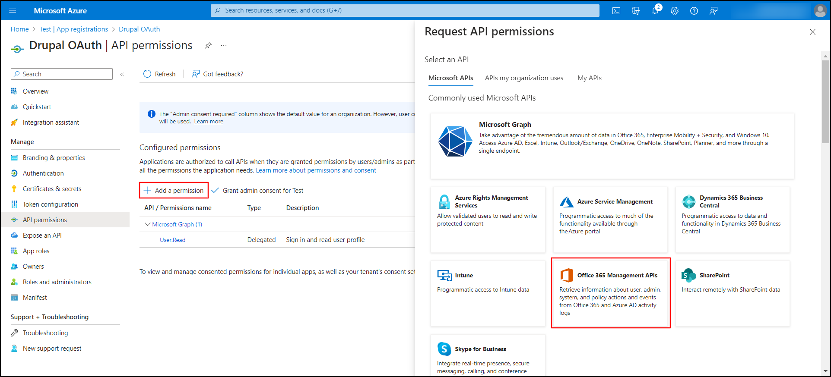
Task: Collapse the left navigation menu
Action: coord(122,74)
